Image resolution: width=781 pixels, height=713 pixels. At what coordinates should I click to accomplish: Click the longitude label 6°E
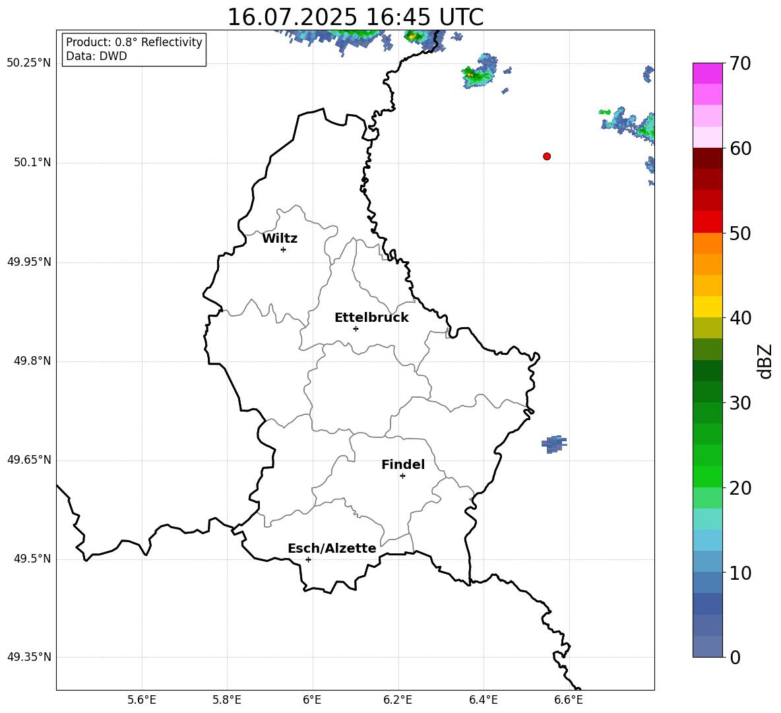[312, 700]
